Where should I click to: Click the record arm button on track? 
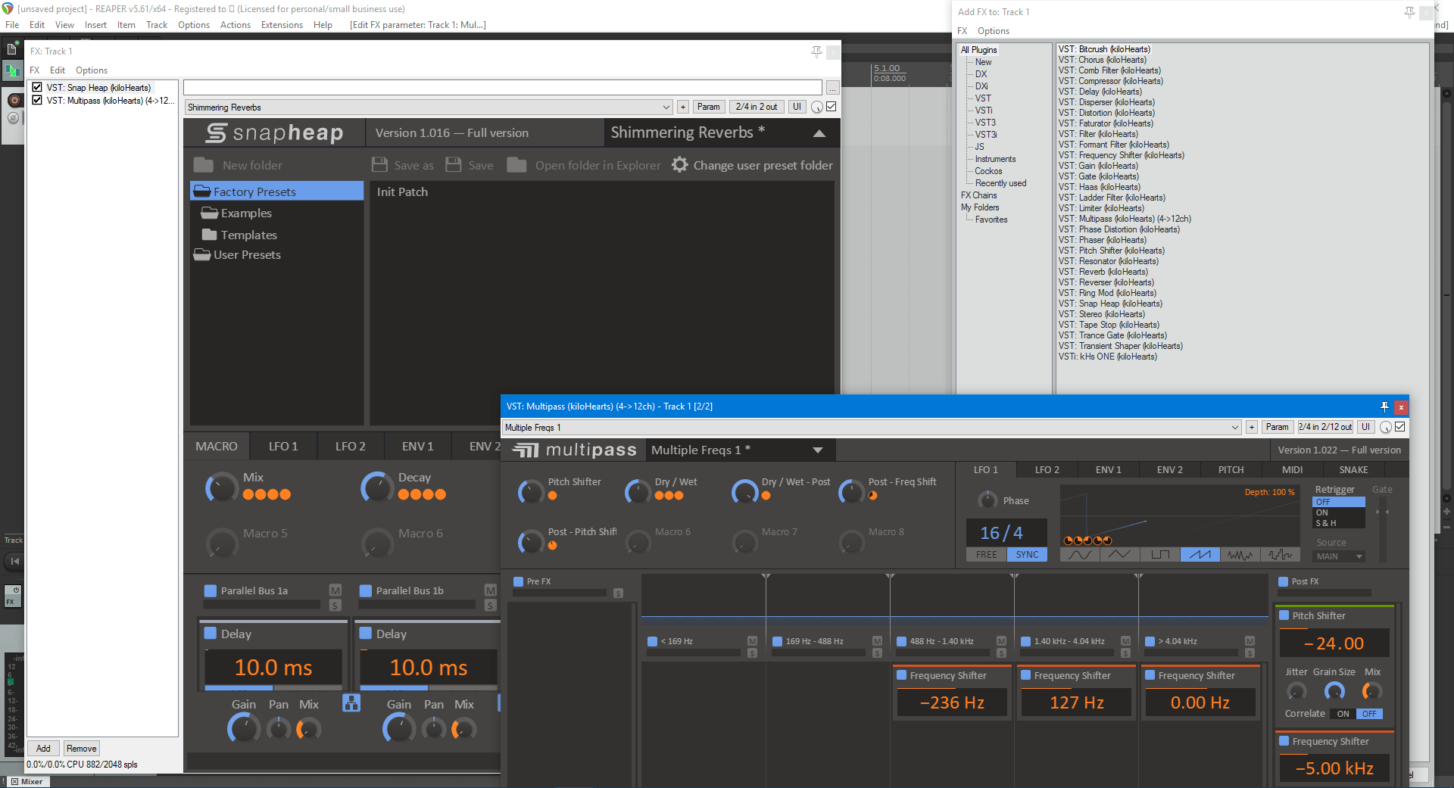tap(14, 100)
